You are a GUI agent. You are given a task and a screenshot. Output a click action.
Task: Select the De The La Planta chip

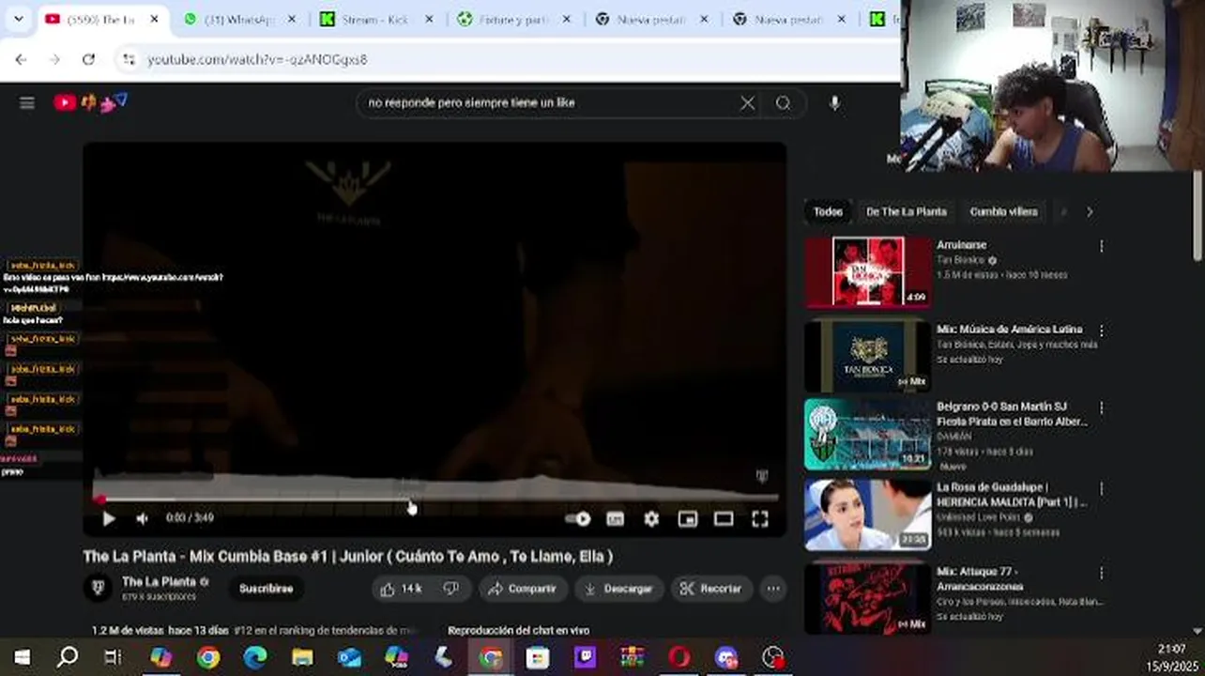pyautogui.click(x=906, y=212)
